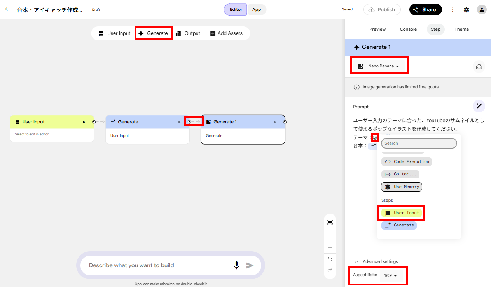Click the fit-to-screen zoom icon
Image resolution: width=491 pixels, height=287 pixels.
[330, 222]
